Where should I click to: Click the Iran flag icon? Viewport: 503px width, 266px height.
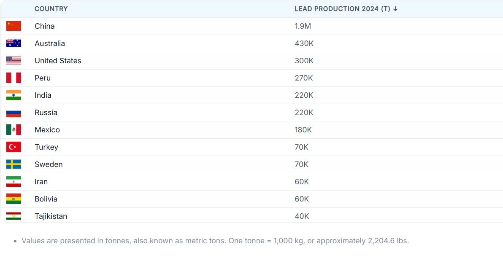click(x=14, y=182)
